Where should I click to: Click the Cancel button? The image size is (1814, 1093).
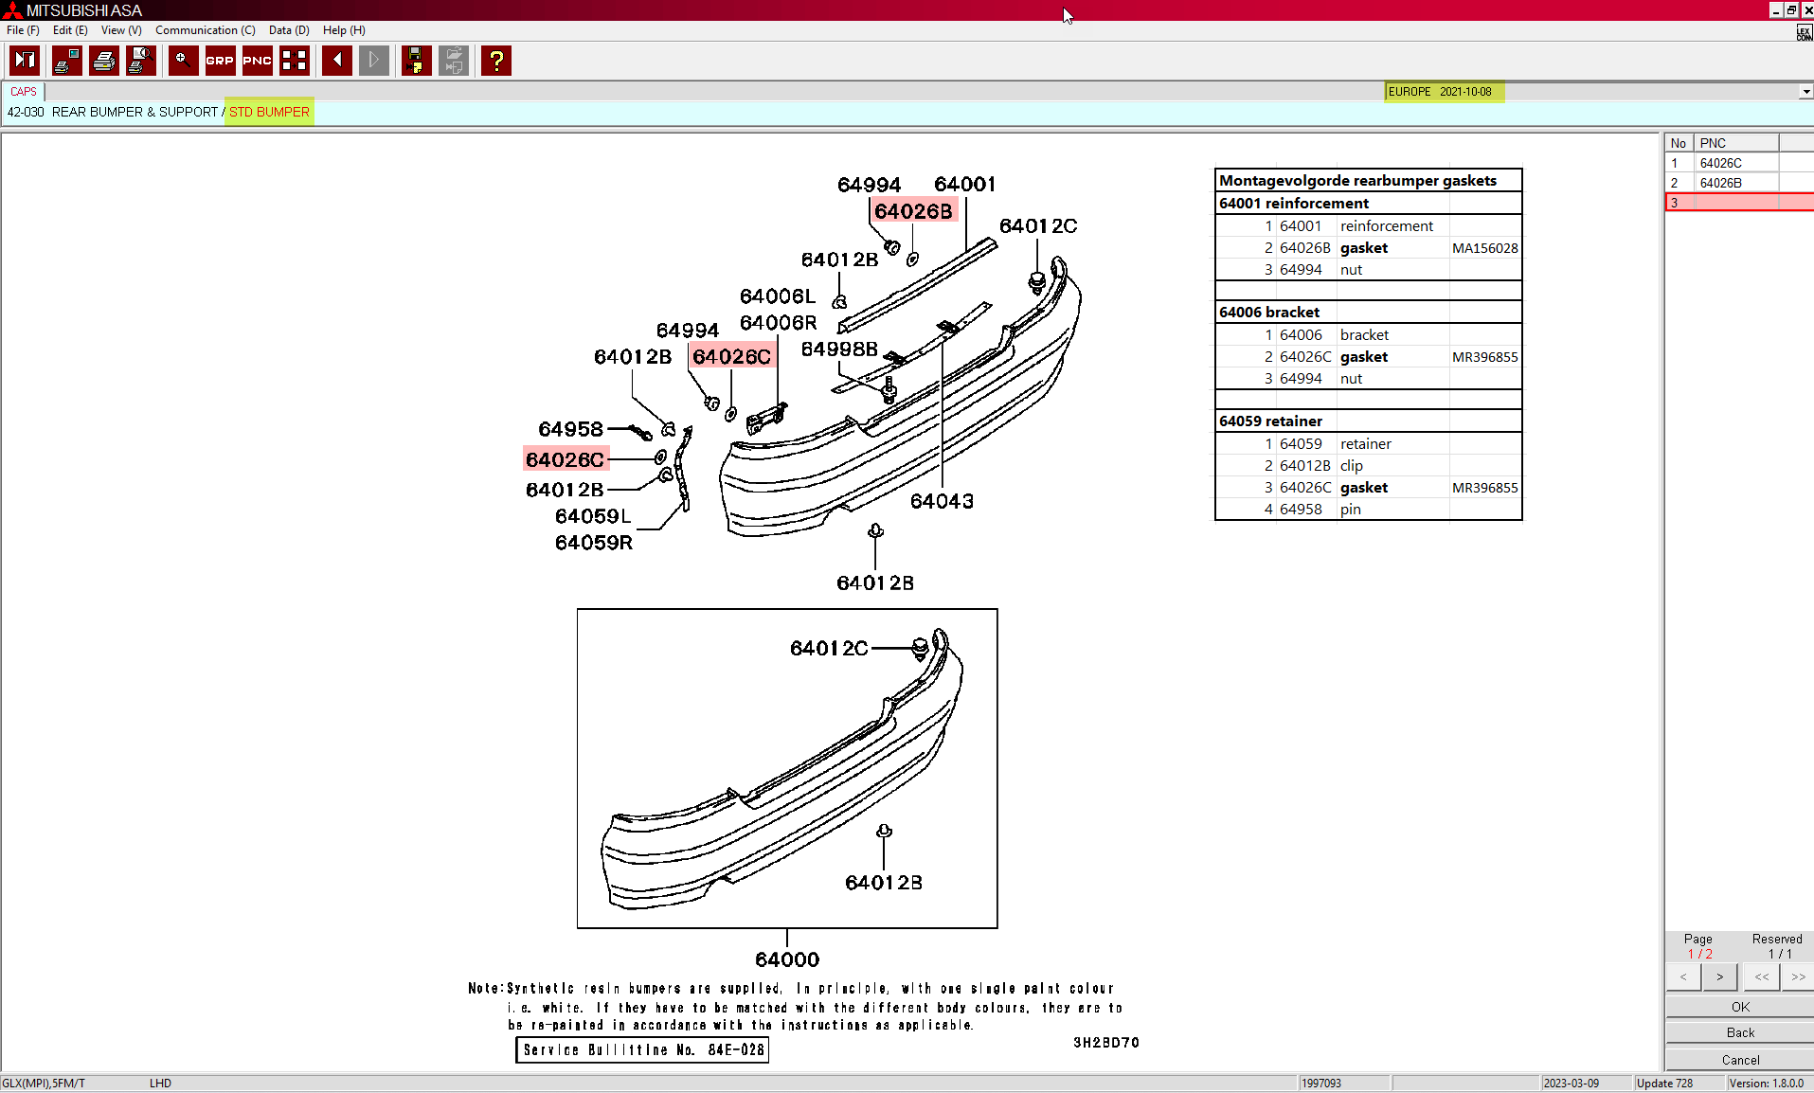tap(1739, 1060)
